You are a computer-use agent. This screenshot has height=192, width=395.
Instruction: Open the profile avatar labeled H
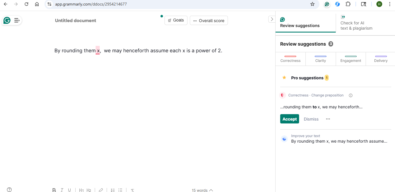(x=379, y=4)
